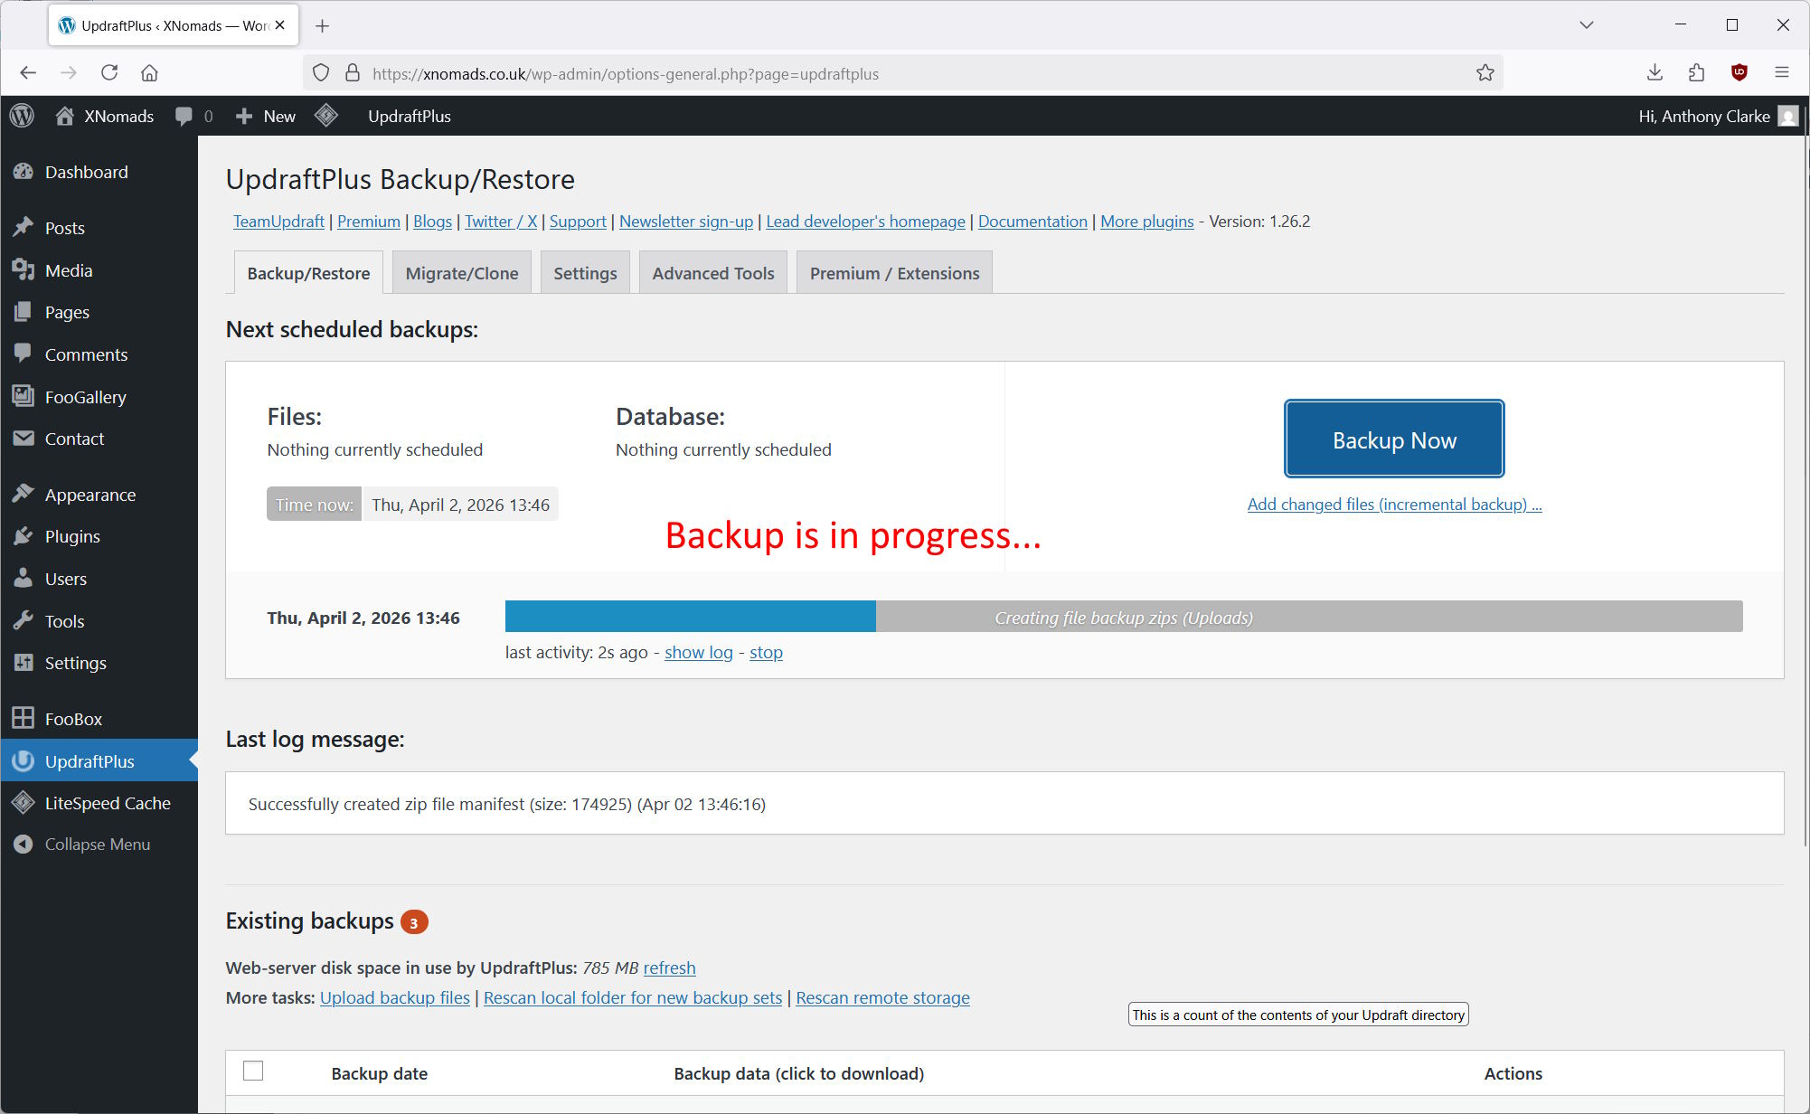Collapse the WordPress admin menu
The width and height of the screenshot is (1810, 1114).
point(97,845)
